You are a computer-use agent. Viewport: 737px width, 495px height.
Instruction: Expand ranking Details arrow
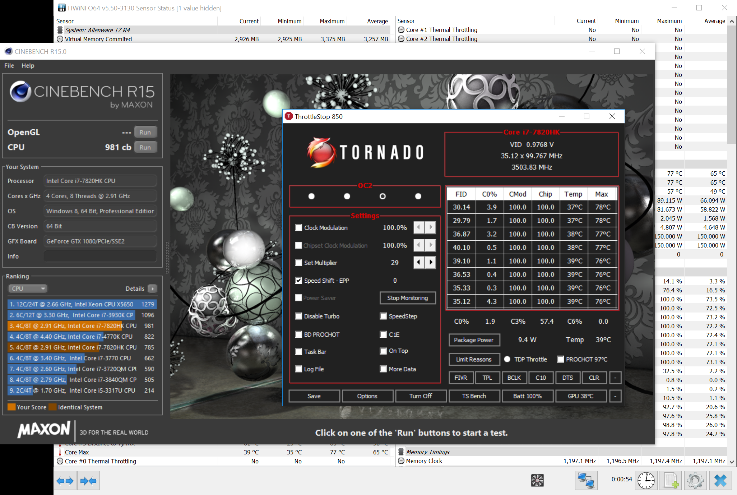pyautogui.click(x=152, y=288)
